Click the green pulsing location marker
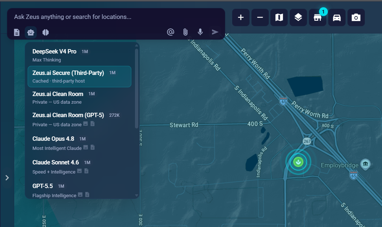The width and height of the screenshot is (382, 227). (x=298, y=162)
